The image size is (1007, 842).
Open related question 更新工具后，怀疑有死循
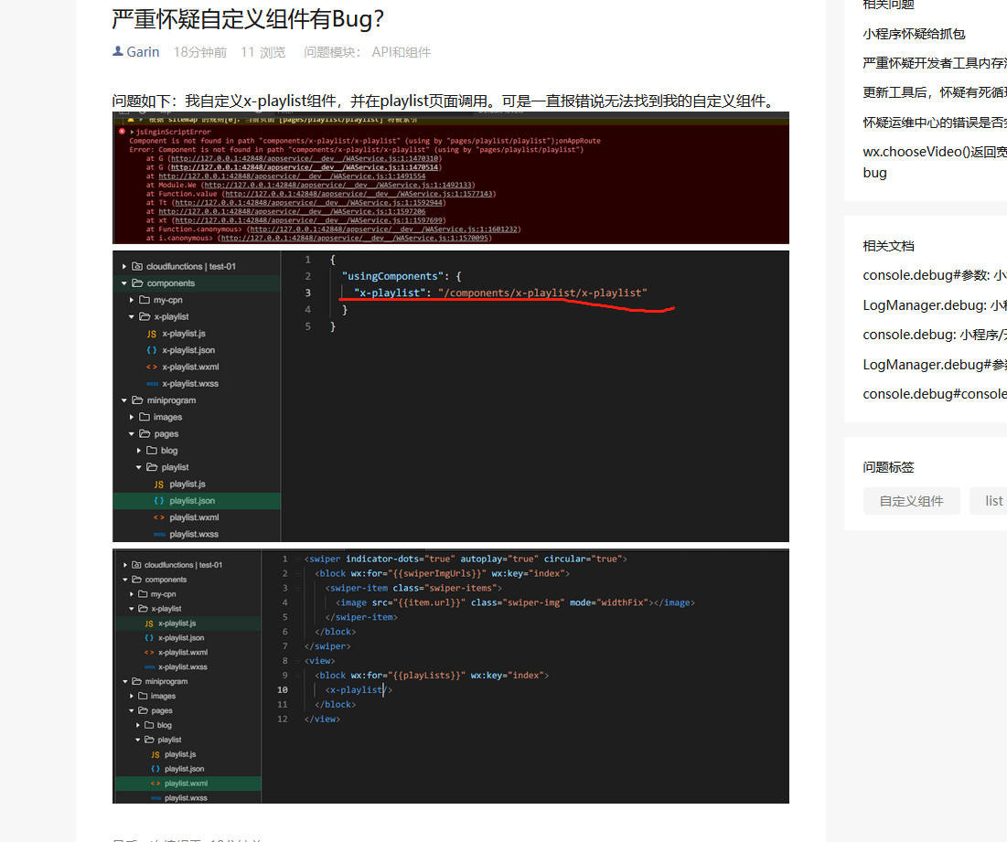(935, 92)
